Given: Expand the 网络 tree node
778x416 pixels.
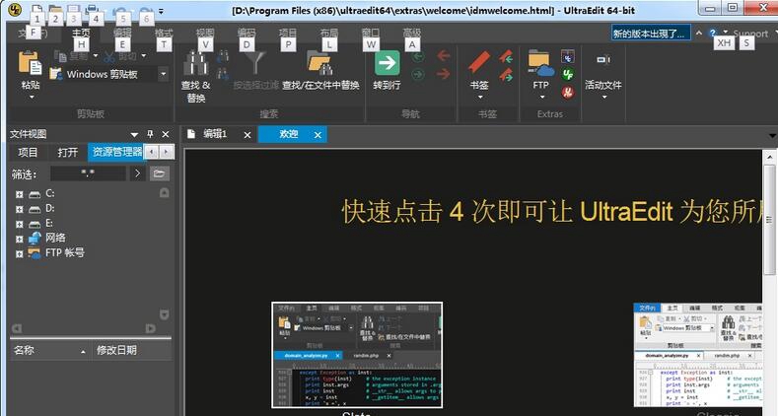Looking at the screenshot, I should [x=20, y=239].
